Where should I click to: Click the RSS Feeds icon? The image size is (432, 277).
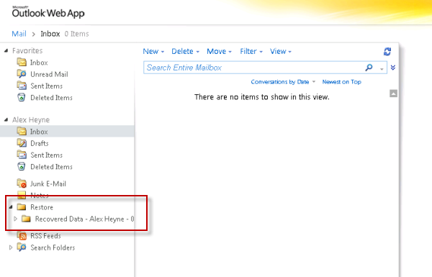(x=22, y=236)
